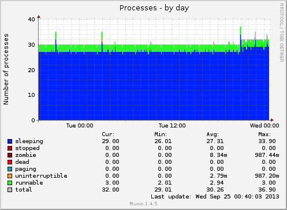Click the dark red zombie legend swatch
The width and height of the screenshot is (287, 210).
(10, 155)
